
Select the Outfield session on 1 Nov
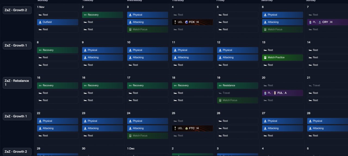(x=58, y=22)
